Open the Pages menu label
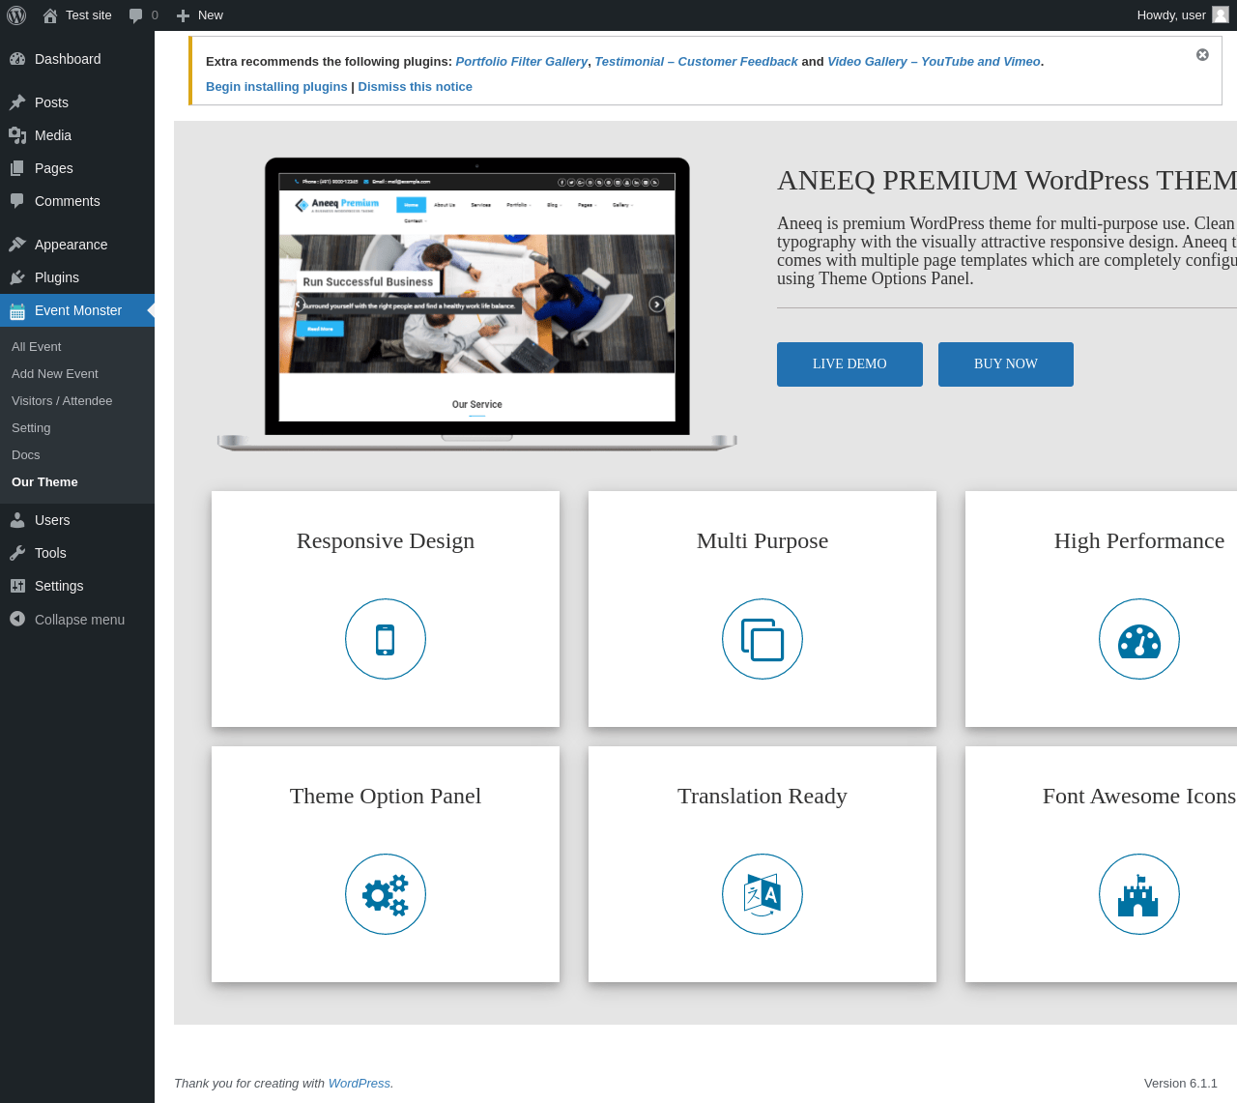Viewport: 1237px width, 1103px height. (54, 168)
